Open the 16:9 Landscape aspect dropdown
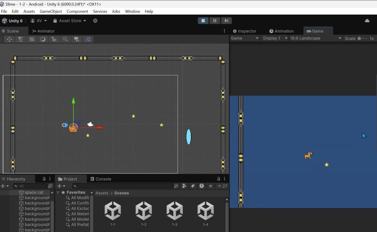 [x=316, y=38]
